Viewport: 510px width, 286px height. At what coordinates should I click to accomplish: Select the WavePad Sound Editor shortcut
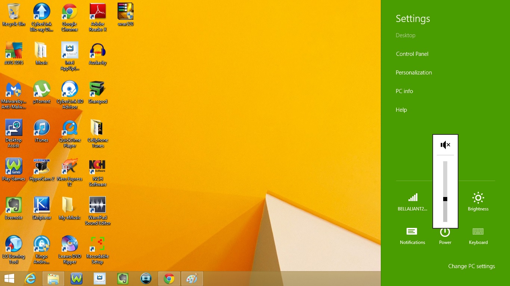[x=98, y=211]
